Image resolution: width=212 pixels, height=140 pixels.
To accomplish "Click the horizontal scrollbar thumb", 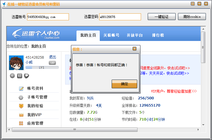I will pos(75,130).
